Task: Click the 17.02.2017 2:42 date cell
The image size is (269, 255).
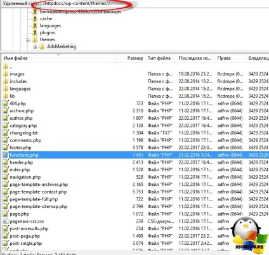Action: pos(195,244)
